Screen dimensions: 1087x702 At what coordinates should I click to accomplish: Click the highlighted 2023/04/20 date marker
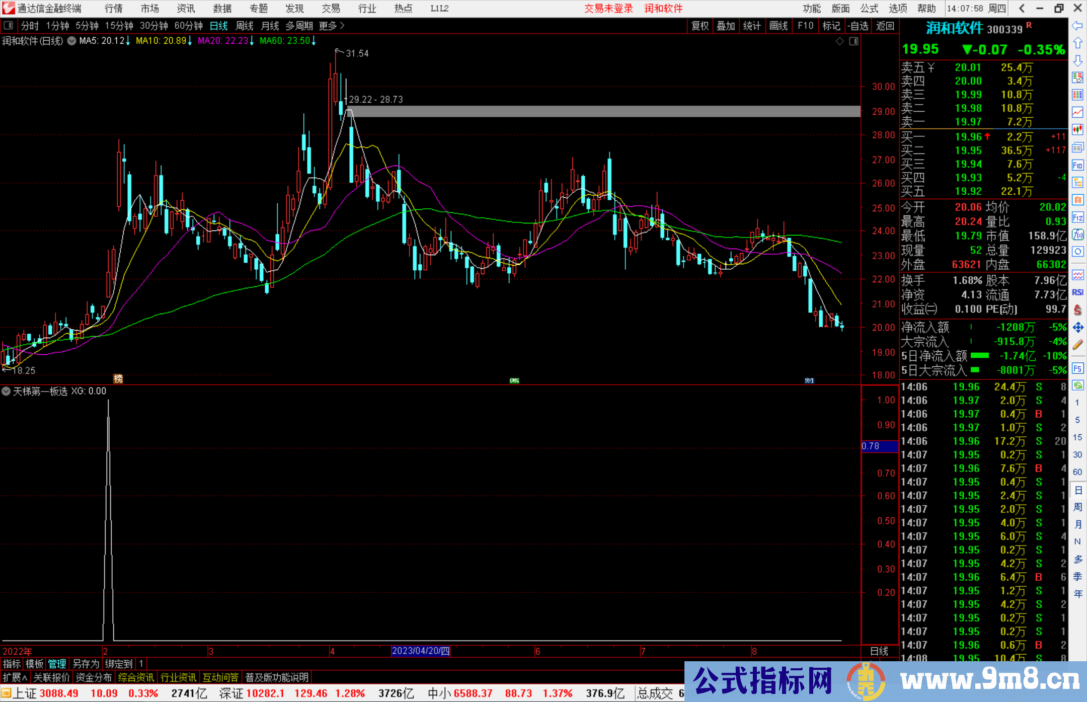pos(422,651)
